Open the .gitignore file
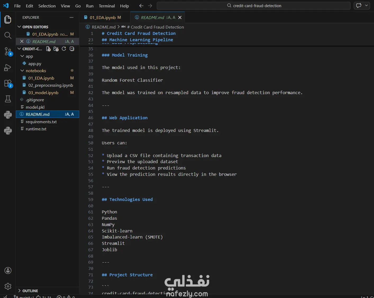Image resolution: width=374 pixels, height=298 pixels. 48,100
